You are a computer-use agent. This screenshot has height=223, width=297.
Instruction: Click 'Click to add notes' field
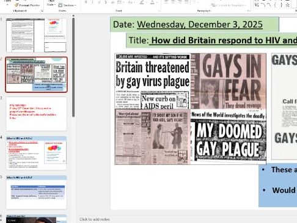point(95,219)
